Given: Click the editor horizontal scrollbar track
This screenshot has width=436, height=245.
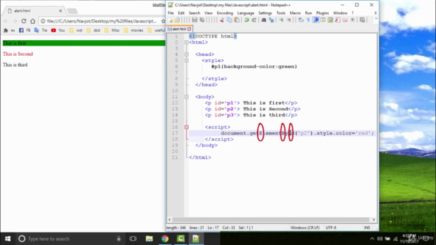Looking at the screenshot, I should [271, 219].
